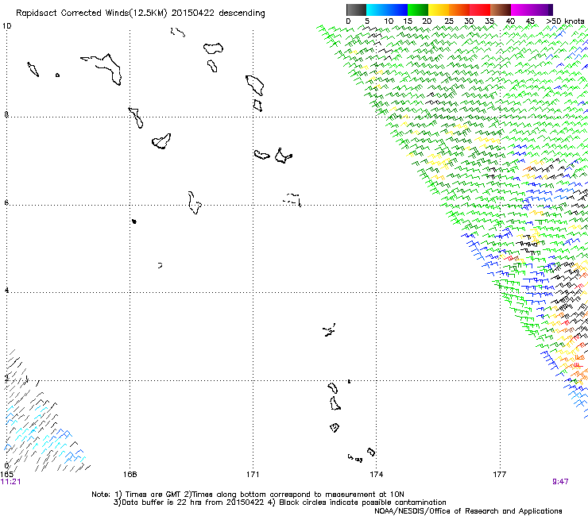588x516 pixels.
Task: Click the "NOAA/NESDIS/Office of Research and Applications" credit
Action: [468, 511]
